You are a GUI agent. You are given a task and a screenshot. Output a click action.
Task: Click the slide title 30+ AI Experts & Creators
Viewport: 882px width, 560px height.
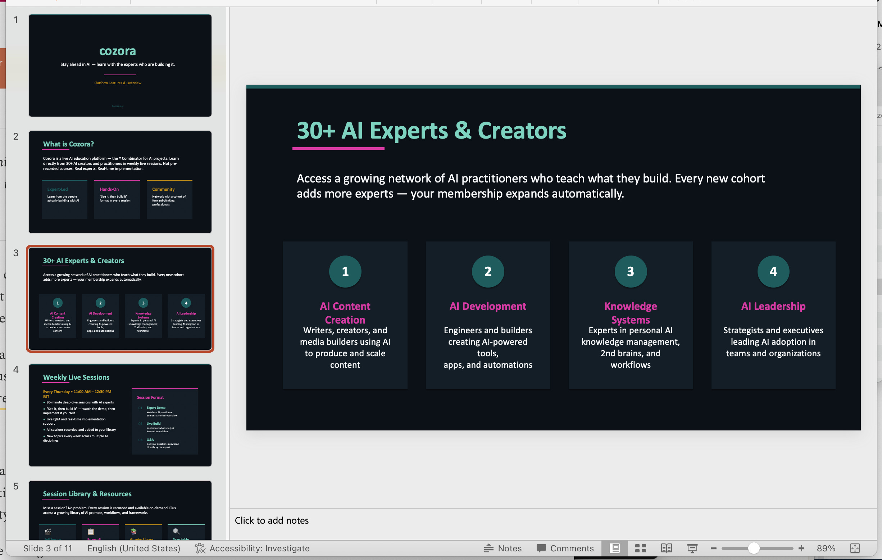(431, 131)
